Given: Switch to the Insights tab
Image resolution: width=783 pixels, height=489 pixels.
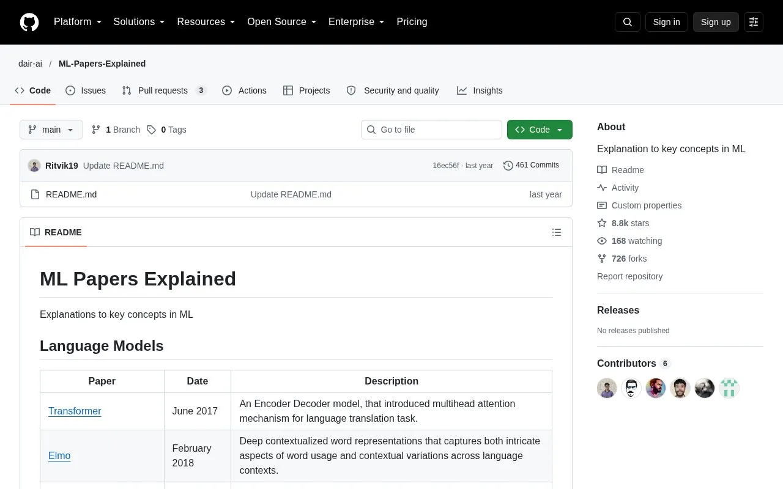Looking at the screenshot, I should [x=480, y=90].
